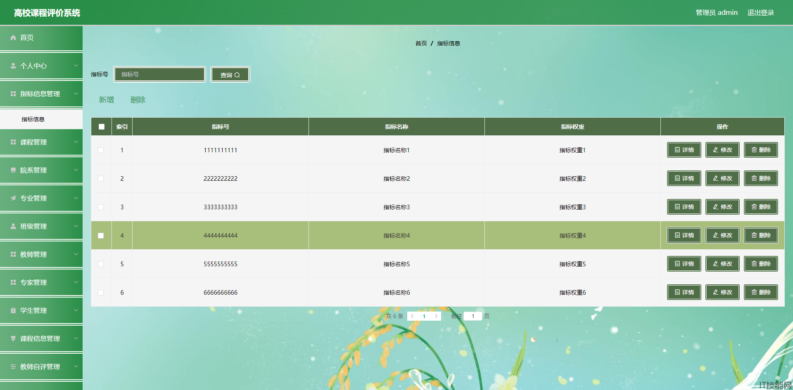This screenshot has height=390, width=793.
Task: Open the 指标信息 submenu item
Action: tap(41, 119)
